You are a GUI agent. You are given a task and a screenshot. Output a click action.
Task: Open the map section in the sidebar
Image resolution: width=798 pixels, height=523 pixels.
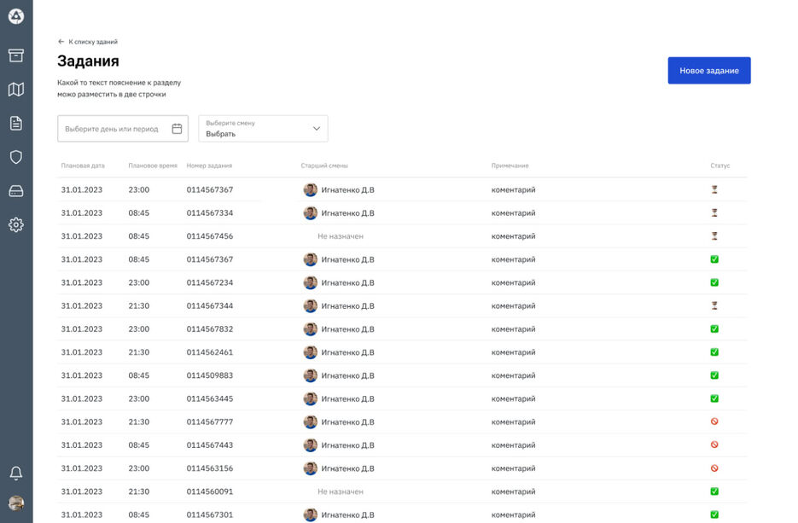[16, 90]
